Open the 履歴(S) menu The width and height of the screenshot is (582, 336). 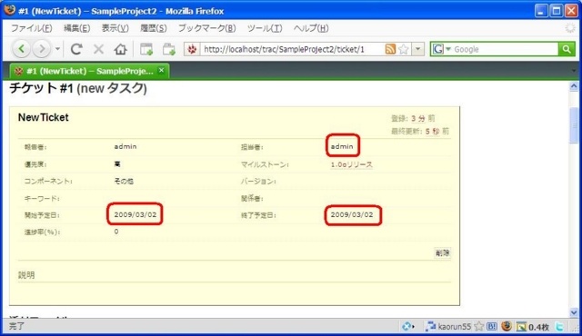(154, 28)
